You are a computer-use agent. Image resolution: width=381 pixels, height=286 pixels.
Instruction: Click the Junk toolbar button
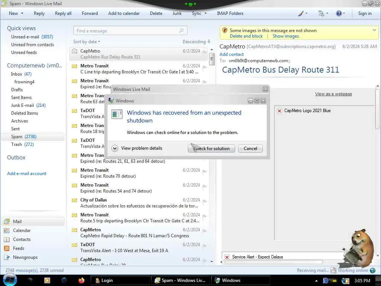pyautogui.click(x=177, y=13)
